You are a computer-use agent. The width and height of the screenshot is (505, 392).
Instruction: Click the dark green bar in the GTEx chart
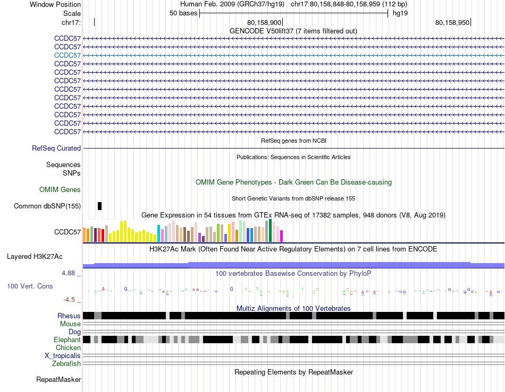pyautogui.click(x=271, y=230)
